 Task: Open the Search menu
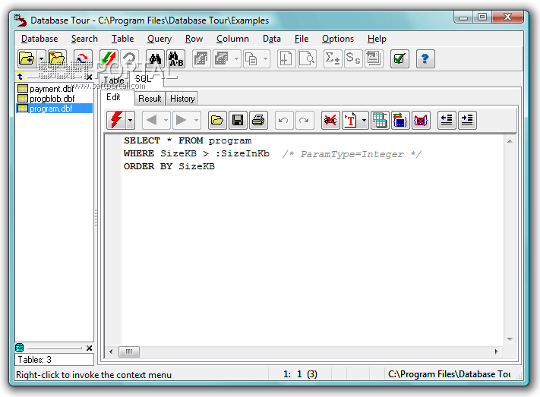coord(84,39)
